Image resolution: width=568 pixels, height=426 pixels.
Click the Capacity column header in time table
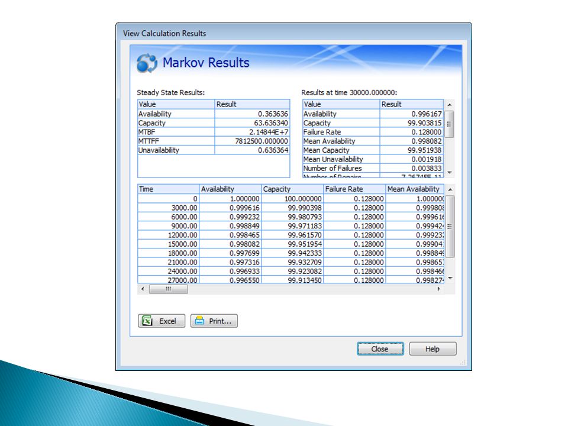point(292,189)
